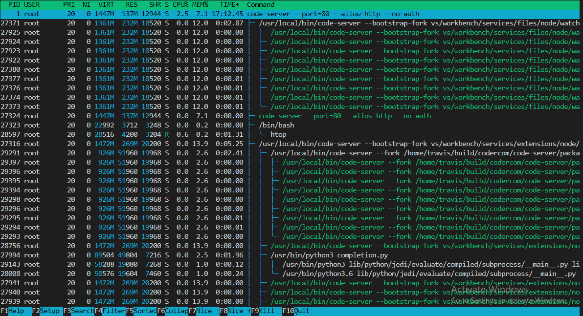Sort by the VIRT column header
The image size is (583, 316).
(x=106, y=4)
